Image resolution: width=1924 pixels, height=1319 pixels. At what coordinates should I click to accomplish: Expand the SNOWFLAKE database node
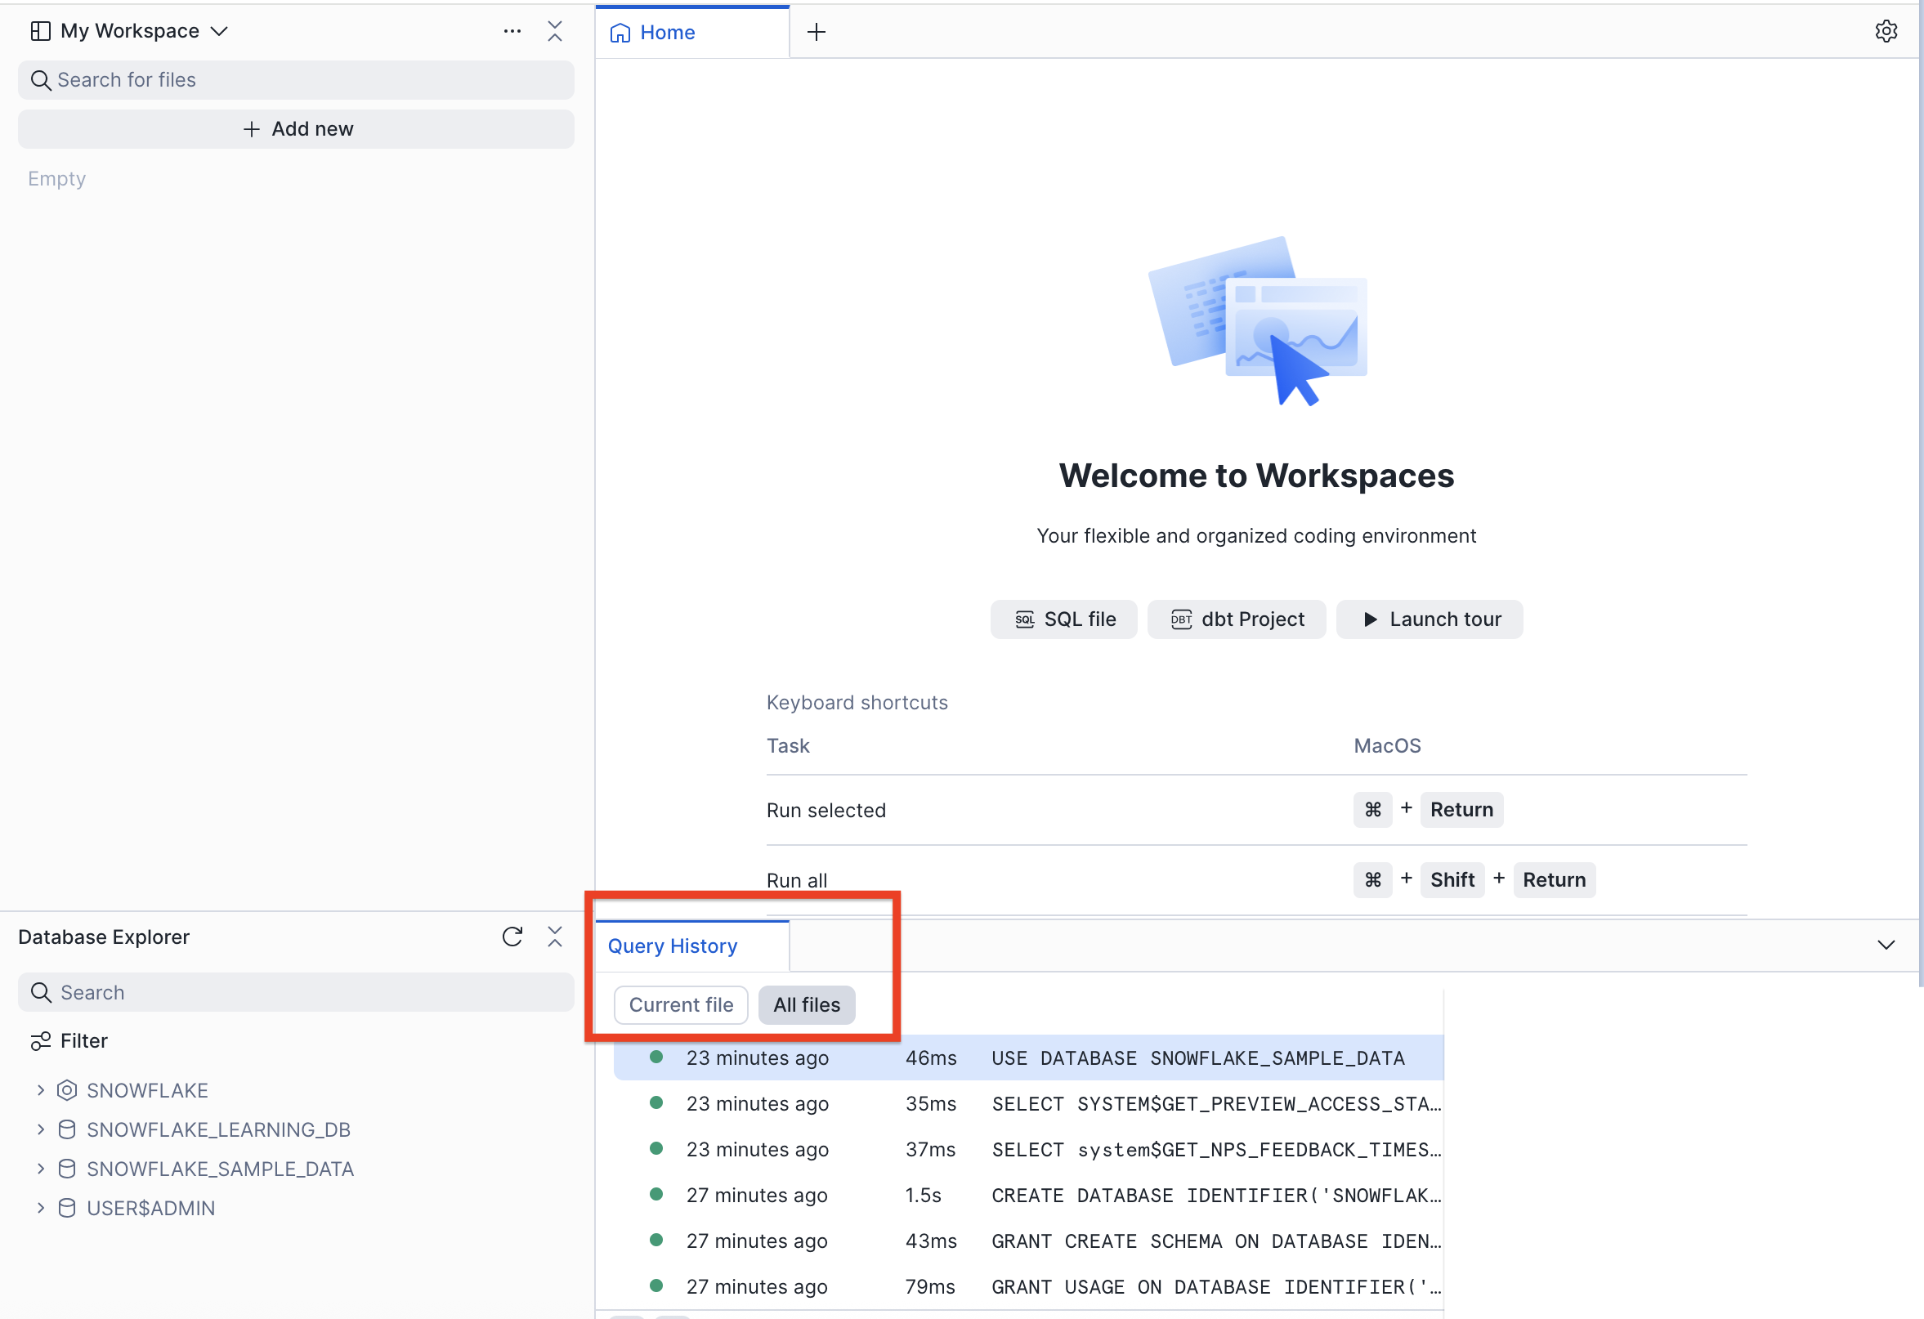[x=41, y=1090]
